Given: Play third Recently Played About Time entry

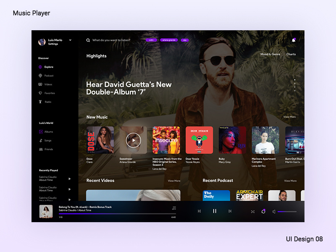Looking at the screenshot, I should click(69, 199).
